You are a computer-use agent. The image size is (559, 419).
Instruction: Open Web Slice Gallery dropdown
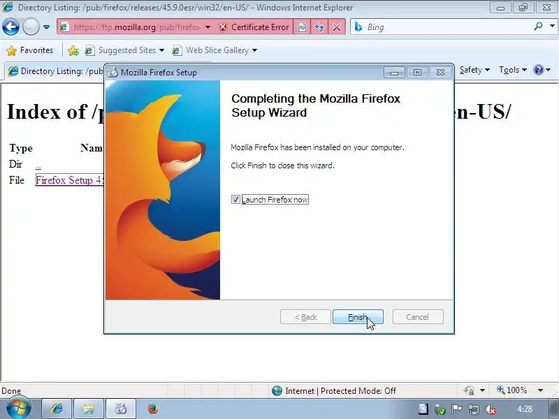[x=215, y=50]
